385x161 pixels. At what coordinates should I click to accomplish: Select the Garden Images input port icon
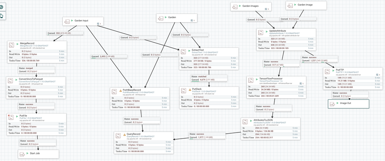(x=234, y=7)
